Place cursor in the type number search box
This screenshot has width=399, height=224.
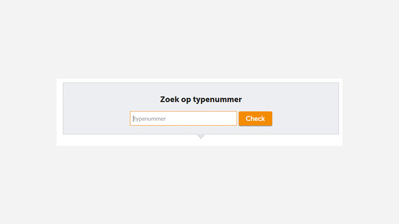point(183,118)
